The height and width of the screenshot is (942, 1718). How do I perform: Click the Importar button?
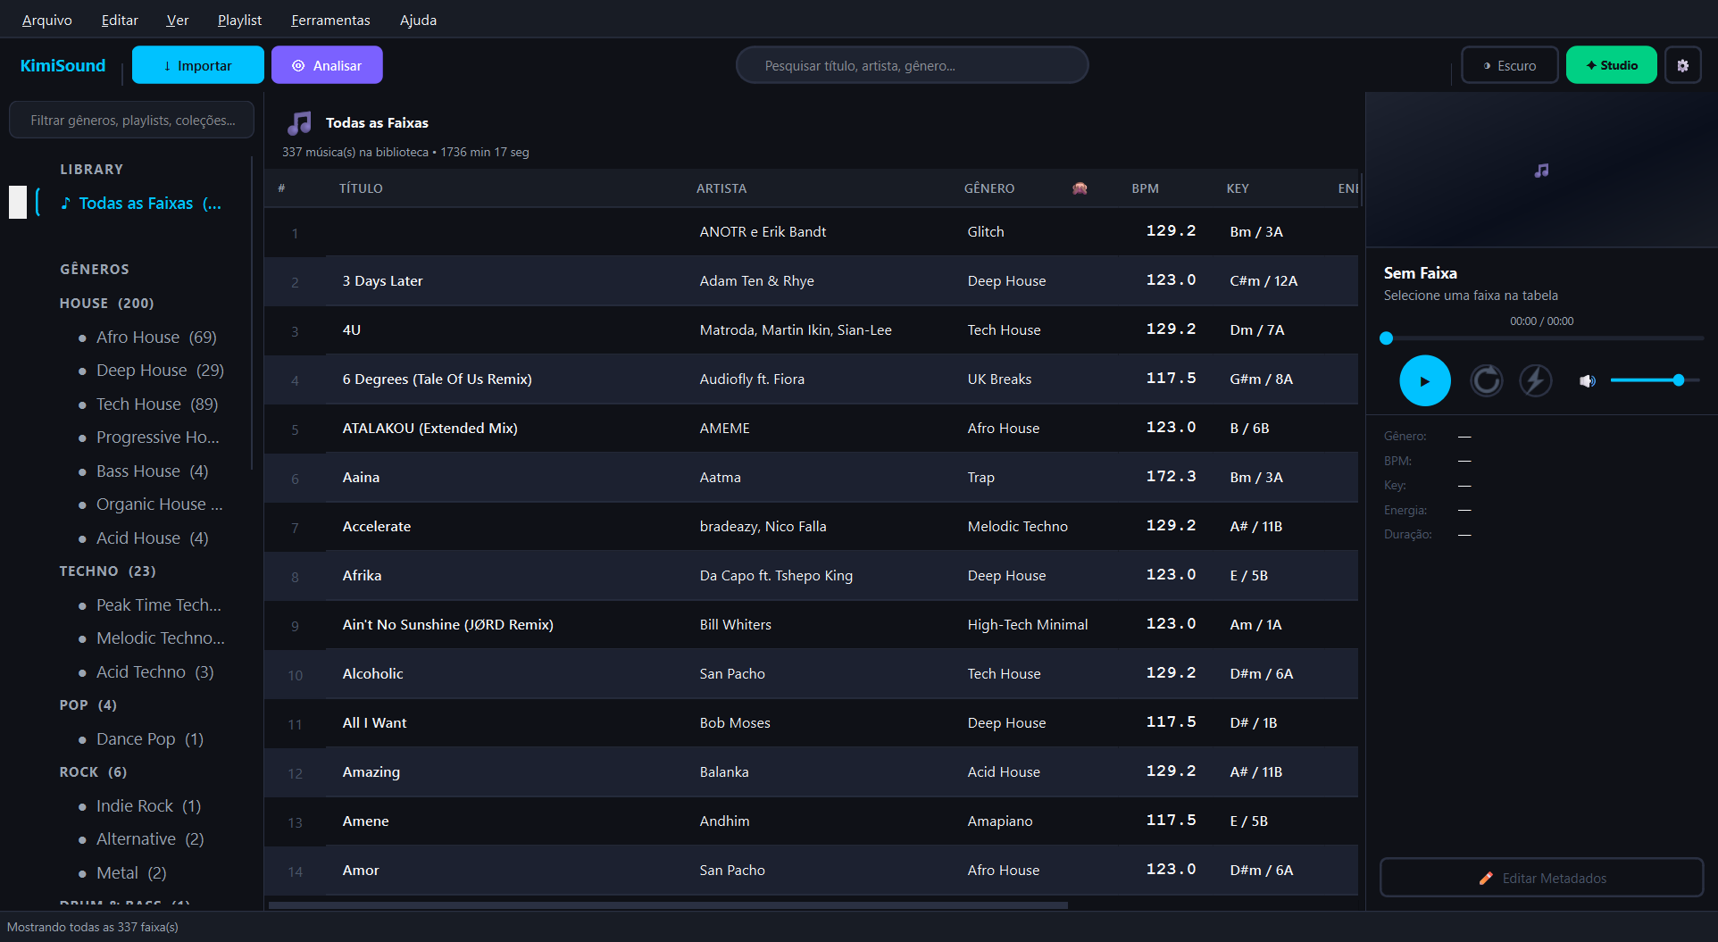(x=197, y=65)
